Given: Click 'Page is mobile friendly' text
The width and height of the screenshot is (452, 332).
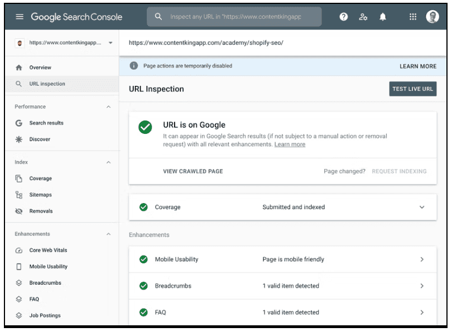Looking at the screenshot, I should 293,259.
